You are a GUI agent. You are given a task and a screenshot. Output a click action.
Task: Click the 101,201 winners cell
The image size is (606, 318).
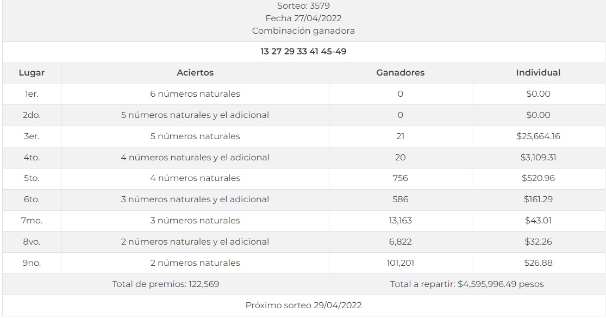click(x=400, y=263)
